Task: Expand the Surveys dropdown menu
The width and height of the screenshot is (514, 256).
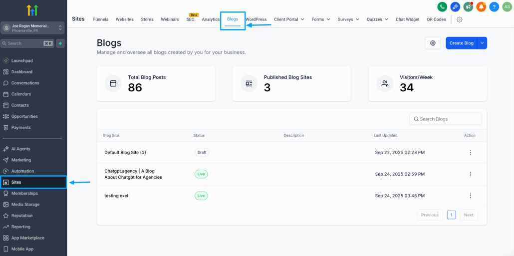Action: pyautogui.click(x=348, y=19)
